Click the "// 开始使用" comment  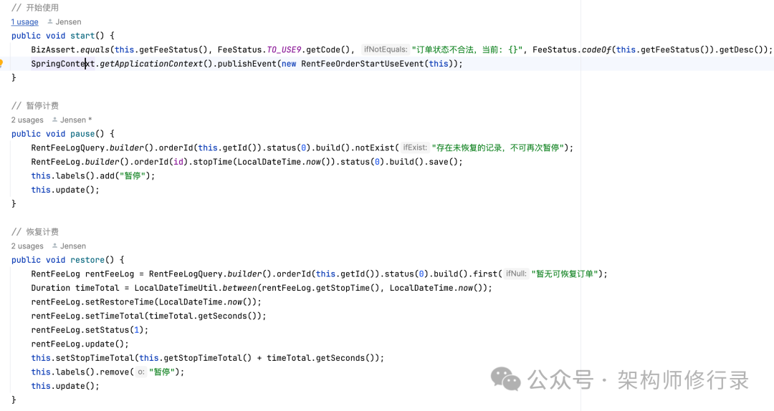pyautogui.click(x=35, y=7)
